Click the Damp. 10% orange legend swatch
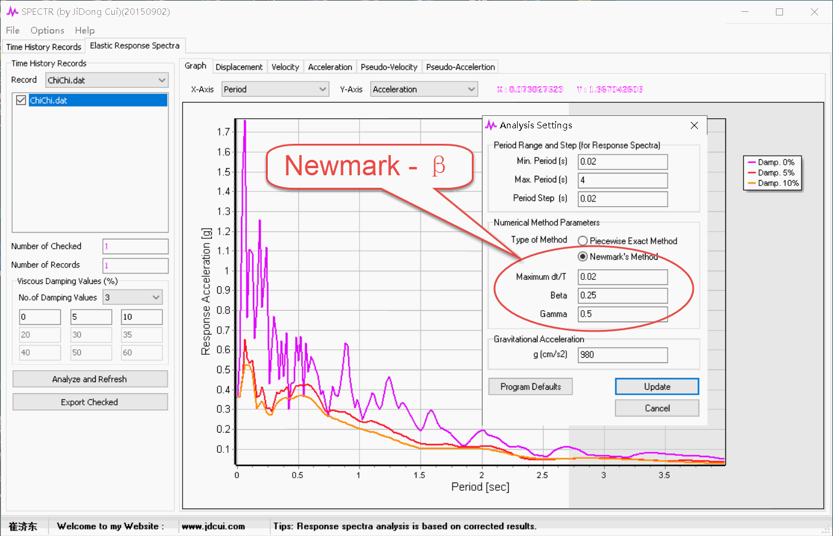This screenshot has height=536, width=833. pyautogui.click(x=751, y=183)
